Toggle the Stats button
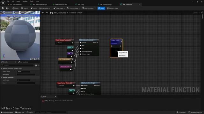 101,8
